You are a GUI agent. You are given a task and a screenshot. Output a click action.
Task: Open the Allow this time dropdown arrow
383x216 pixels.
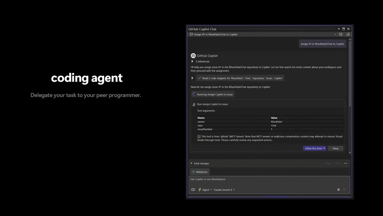point(324,148)
